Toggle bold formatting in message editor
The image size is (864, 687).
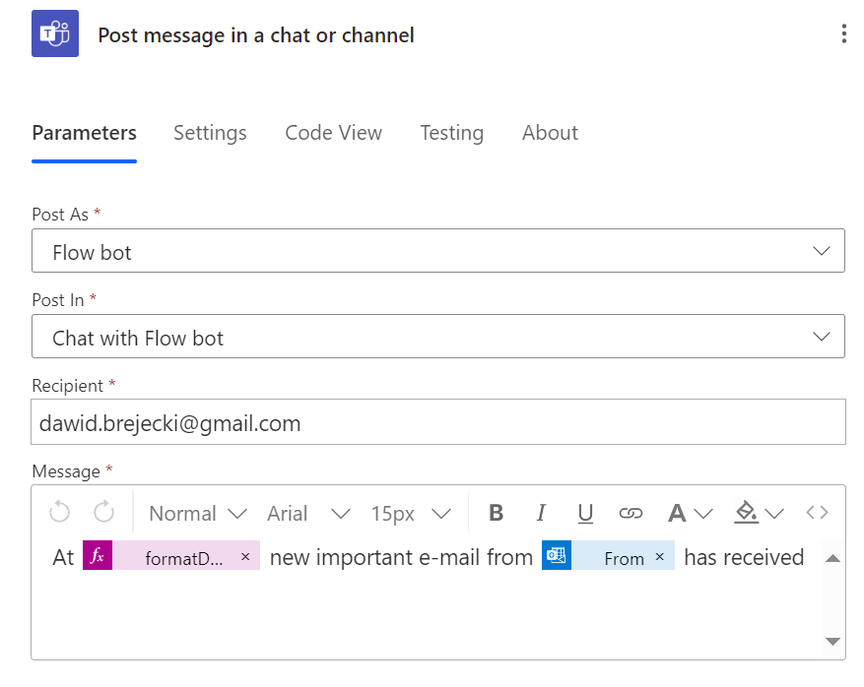pos(497,513)
